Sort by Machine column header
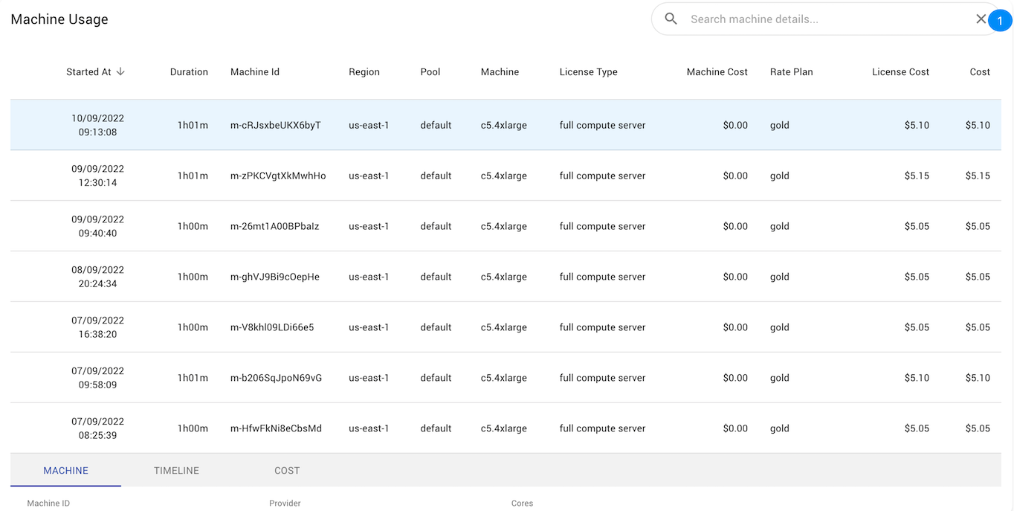 500,72
